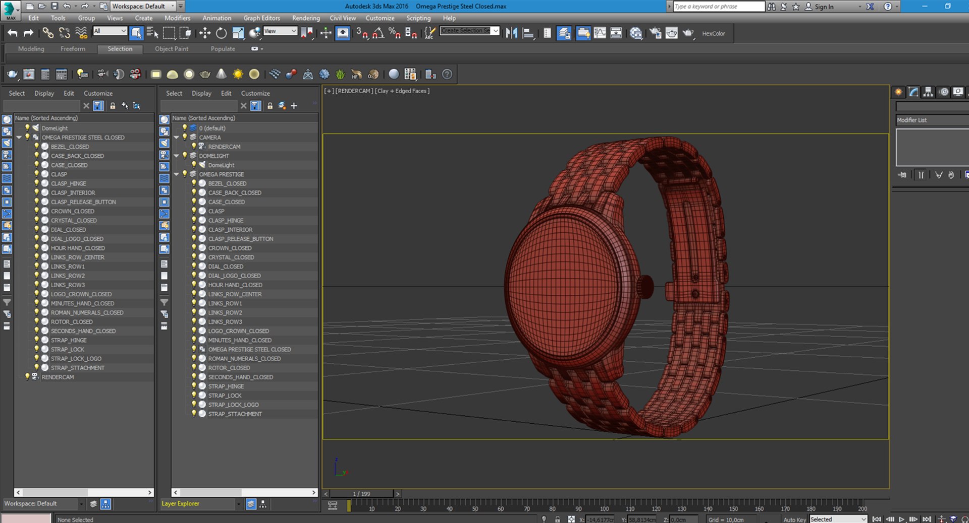Click the Material Editor icon
The image size is (969, 523).
coord(636,33)
